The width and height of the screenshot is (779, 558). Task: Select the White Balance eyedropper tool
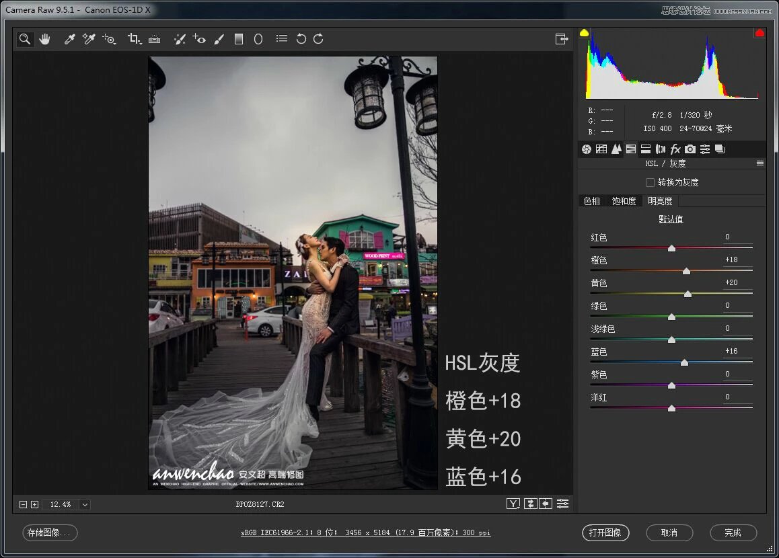(x=69, y=39)
